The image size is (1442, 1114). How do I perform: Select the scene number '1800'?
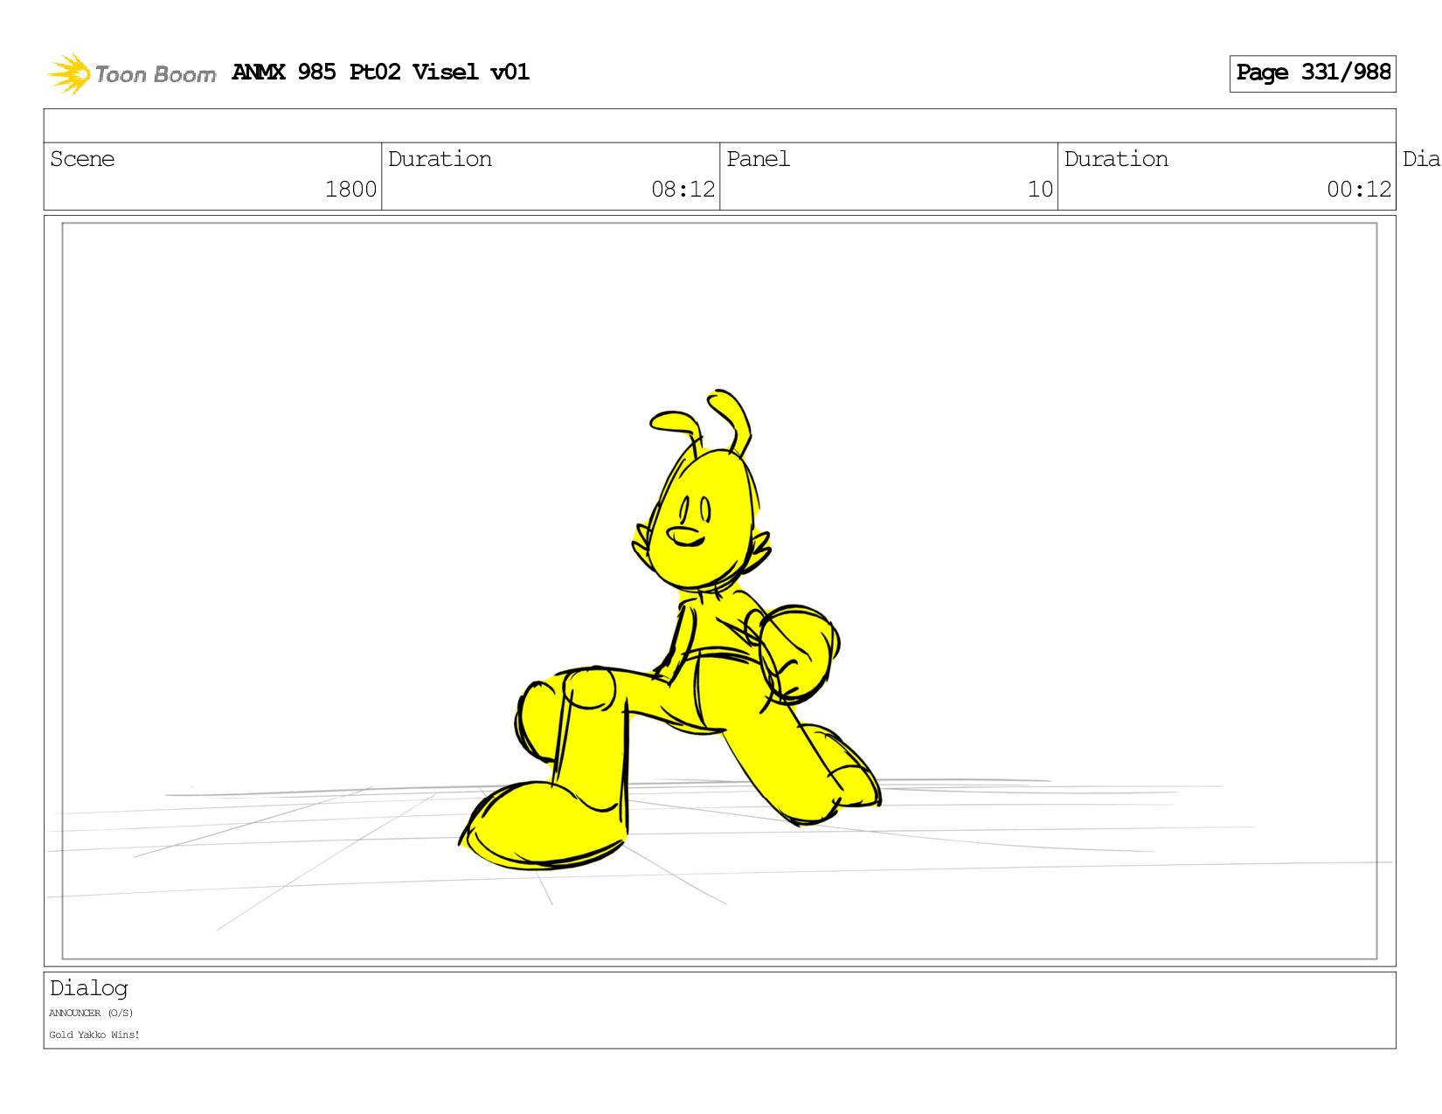(350, 190)
